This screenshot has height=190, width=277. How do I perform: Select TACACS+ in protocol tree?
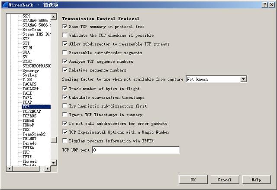(x=30, y=89)
